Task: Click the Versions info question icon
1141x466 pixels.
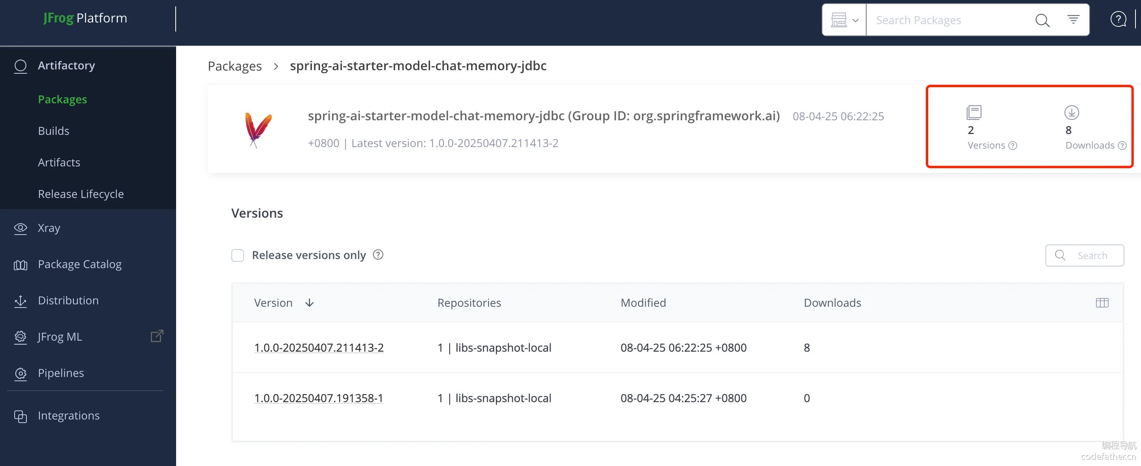Action: coord(1013,145)
